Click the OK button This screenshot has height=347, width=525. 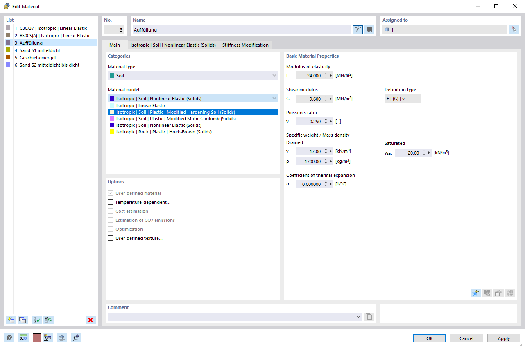[x=429, y=338]
